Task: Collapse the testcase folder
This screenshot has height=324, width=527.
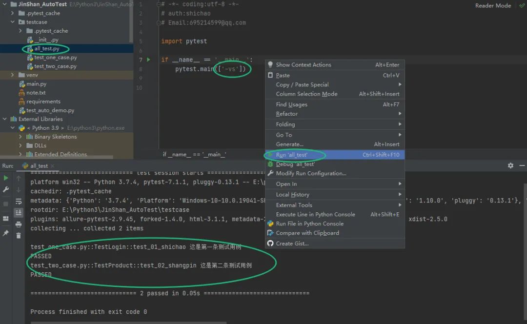Action: tap(12, 22)
